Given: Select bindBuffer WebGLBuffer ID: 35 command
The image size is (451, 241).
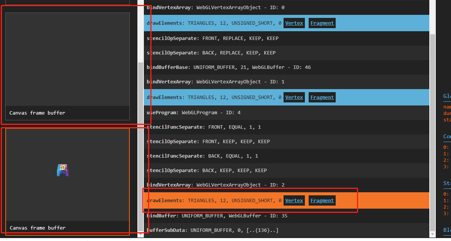Looking at the screenshot, I should [x=287, y=216].
